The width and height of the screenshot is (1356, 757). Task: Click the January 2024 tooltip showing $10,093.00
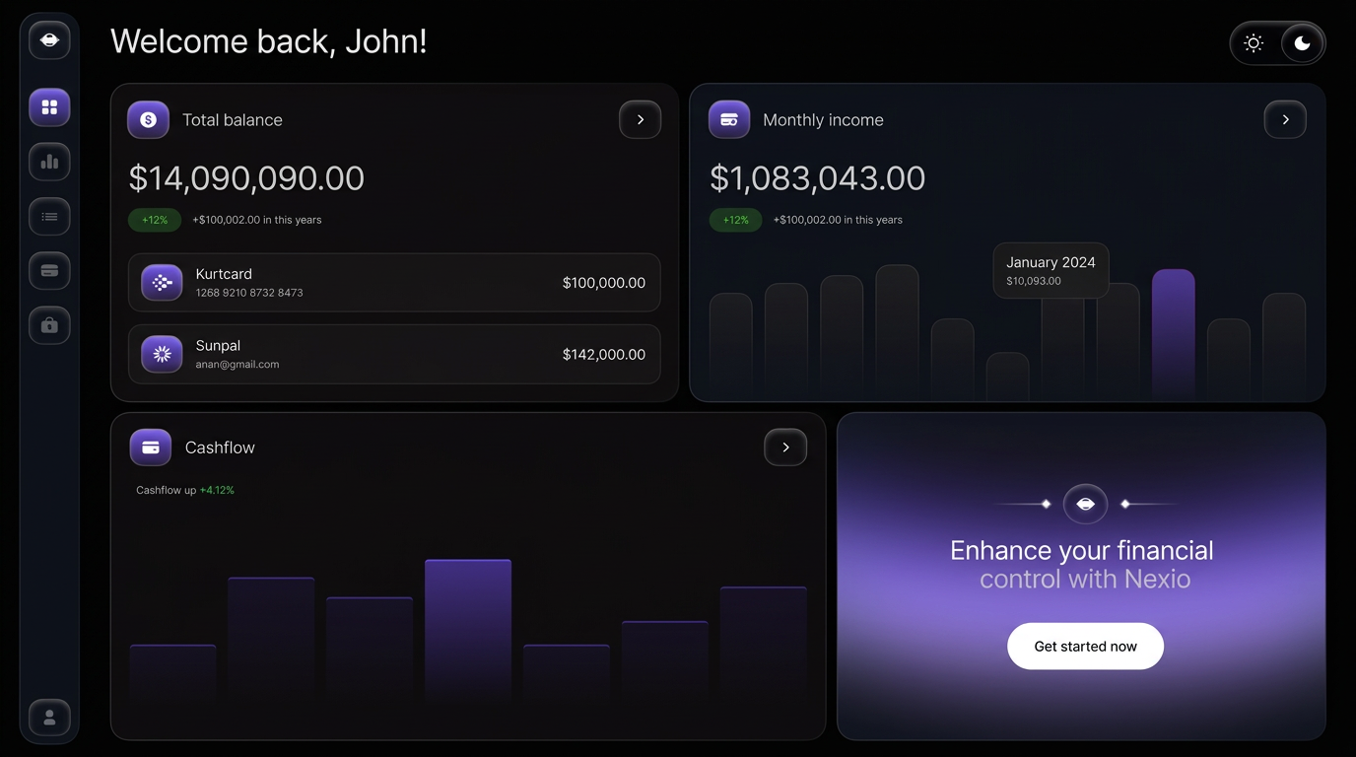(x=1050, y=269)
